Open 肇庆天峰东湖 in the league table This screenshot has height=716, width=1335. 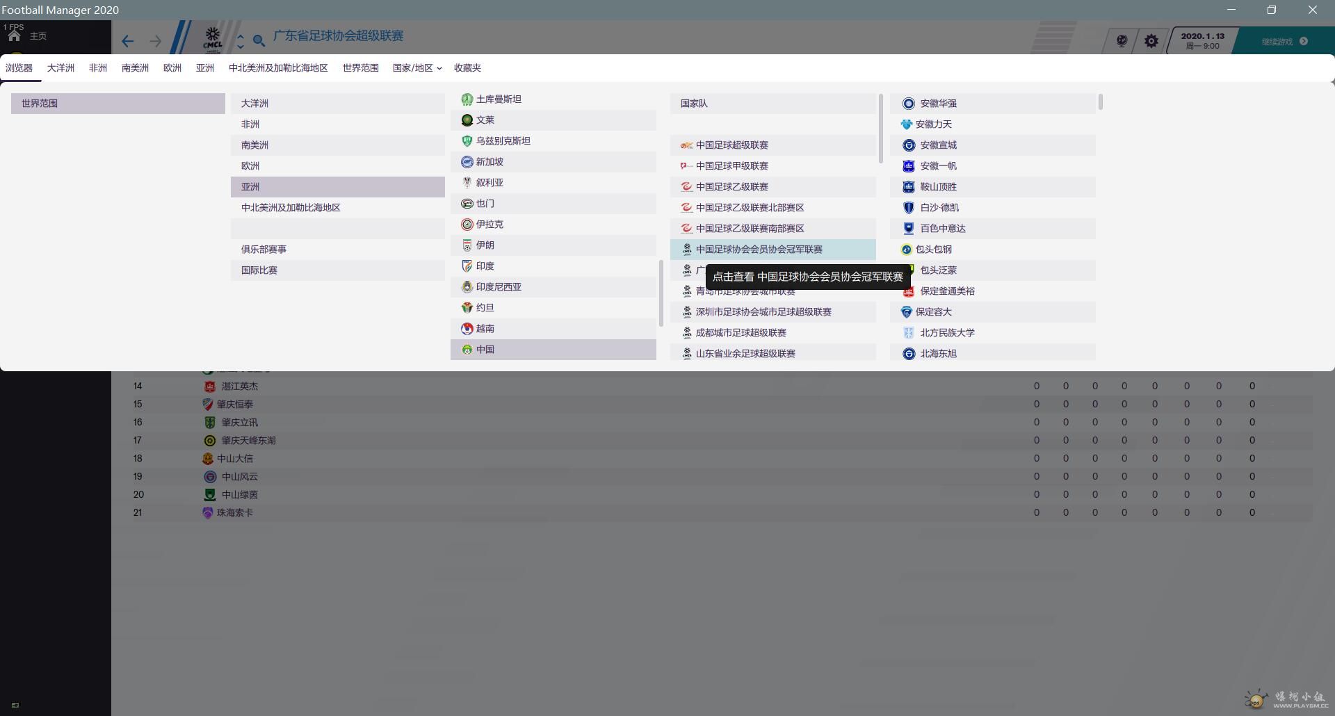click(x=248, y=440)
